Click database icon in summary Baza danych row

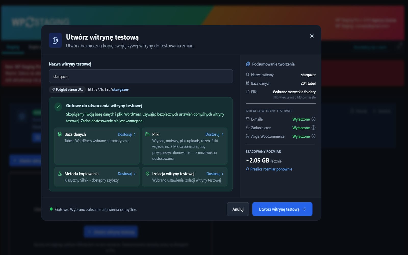(248, 83)
